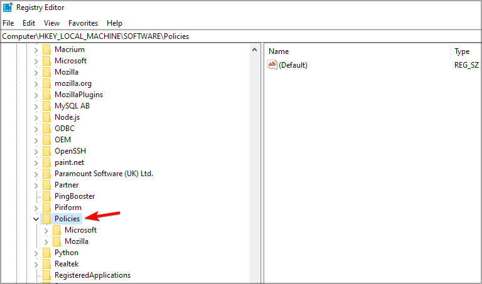Expand Mozilla under Policies
The image size is (482, 284).
click(x=46, y=241)
